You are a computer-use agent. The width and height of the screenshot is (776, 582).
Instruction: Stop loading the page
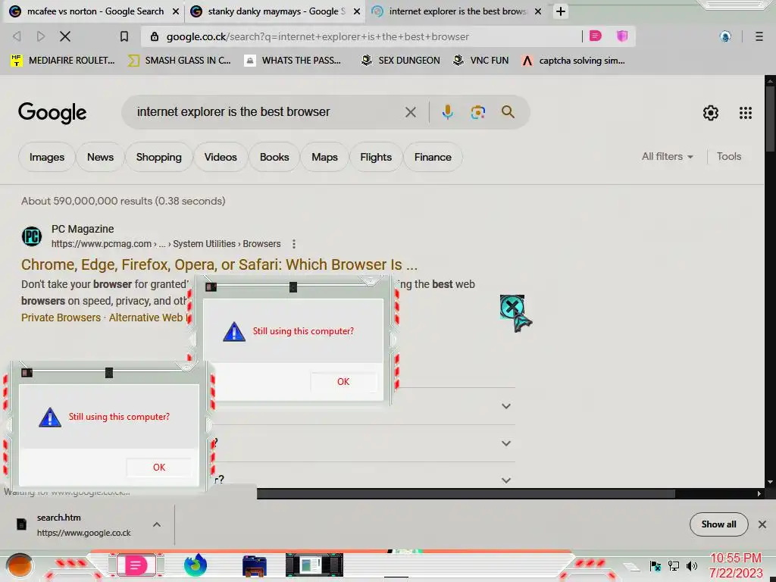coord(65,36)
